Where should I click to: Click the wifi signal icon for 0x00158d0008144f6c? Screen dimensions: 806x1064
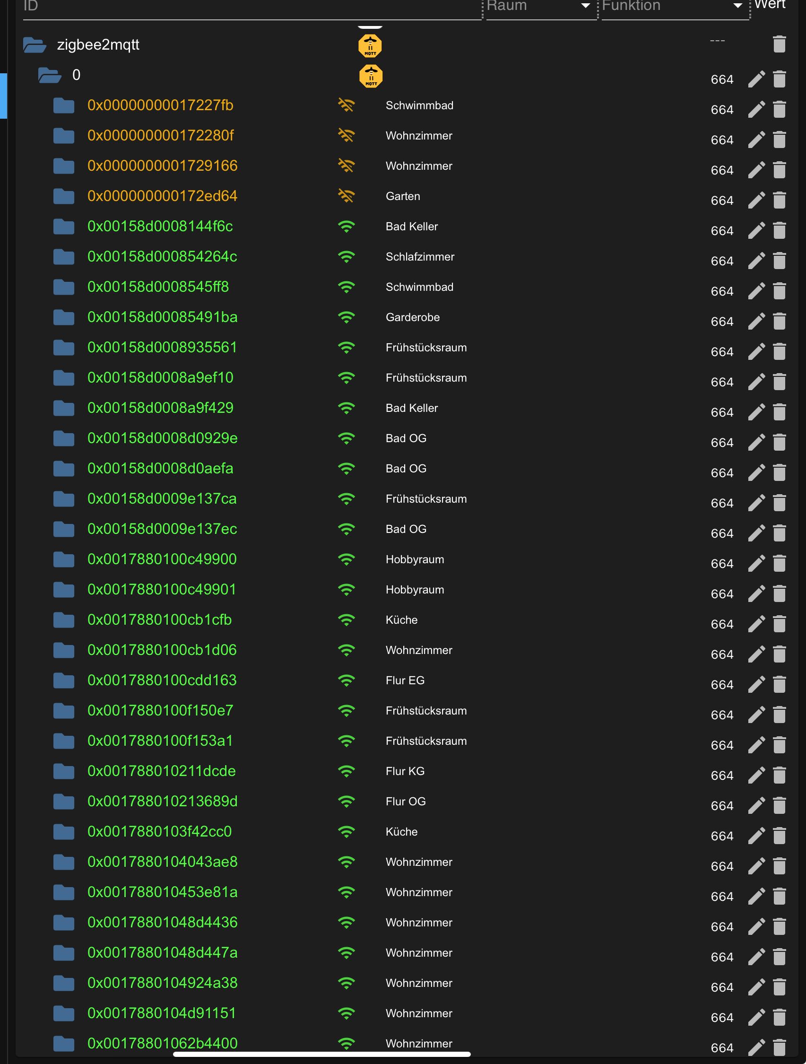click(346, 227)
